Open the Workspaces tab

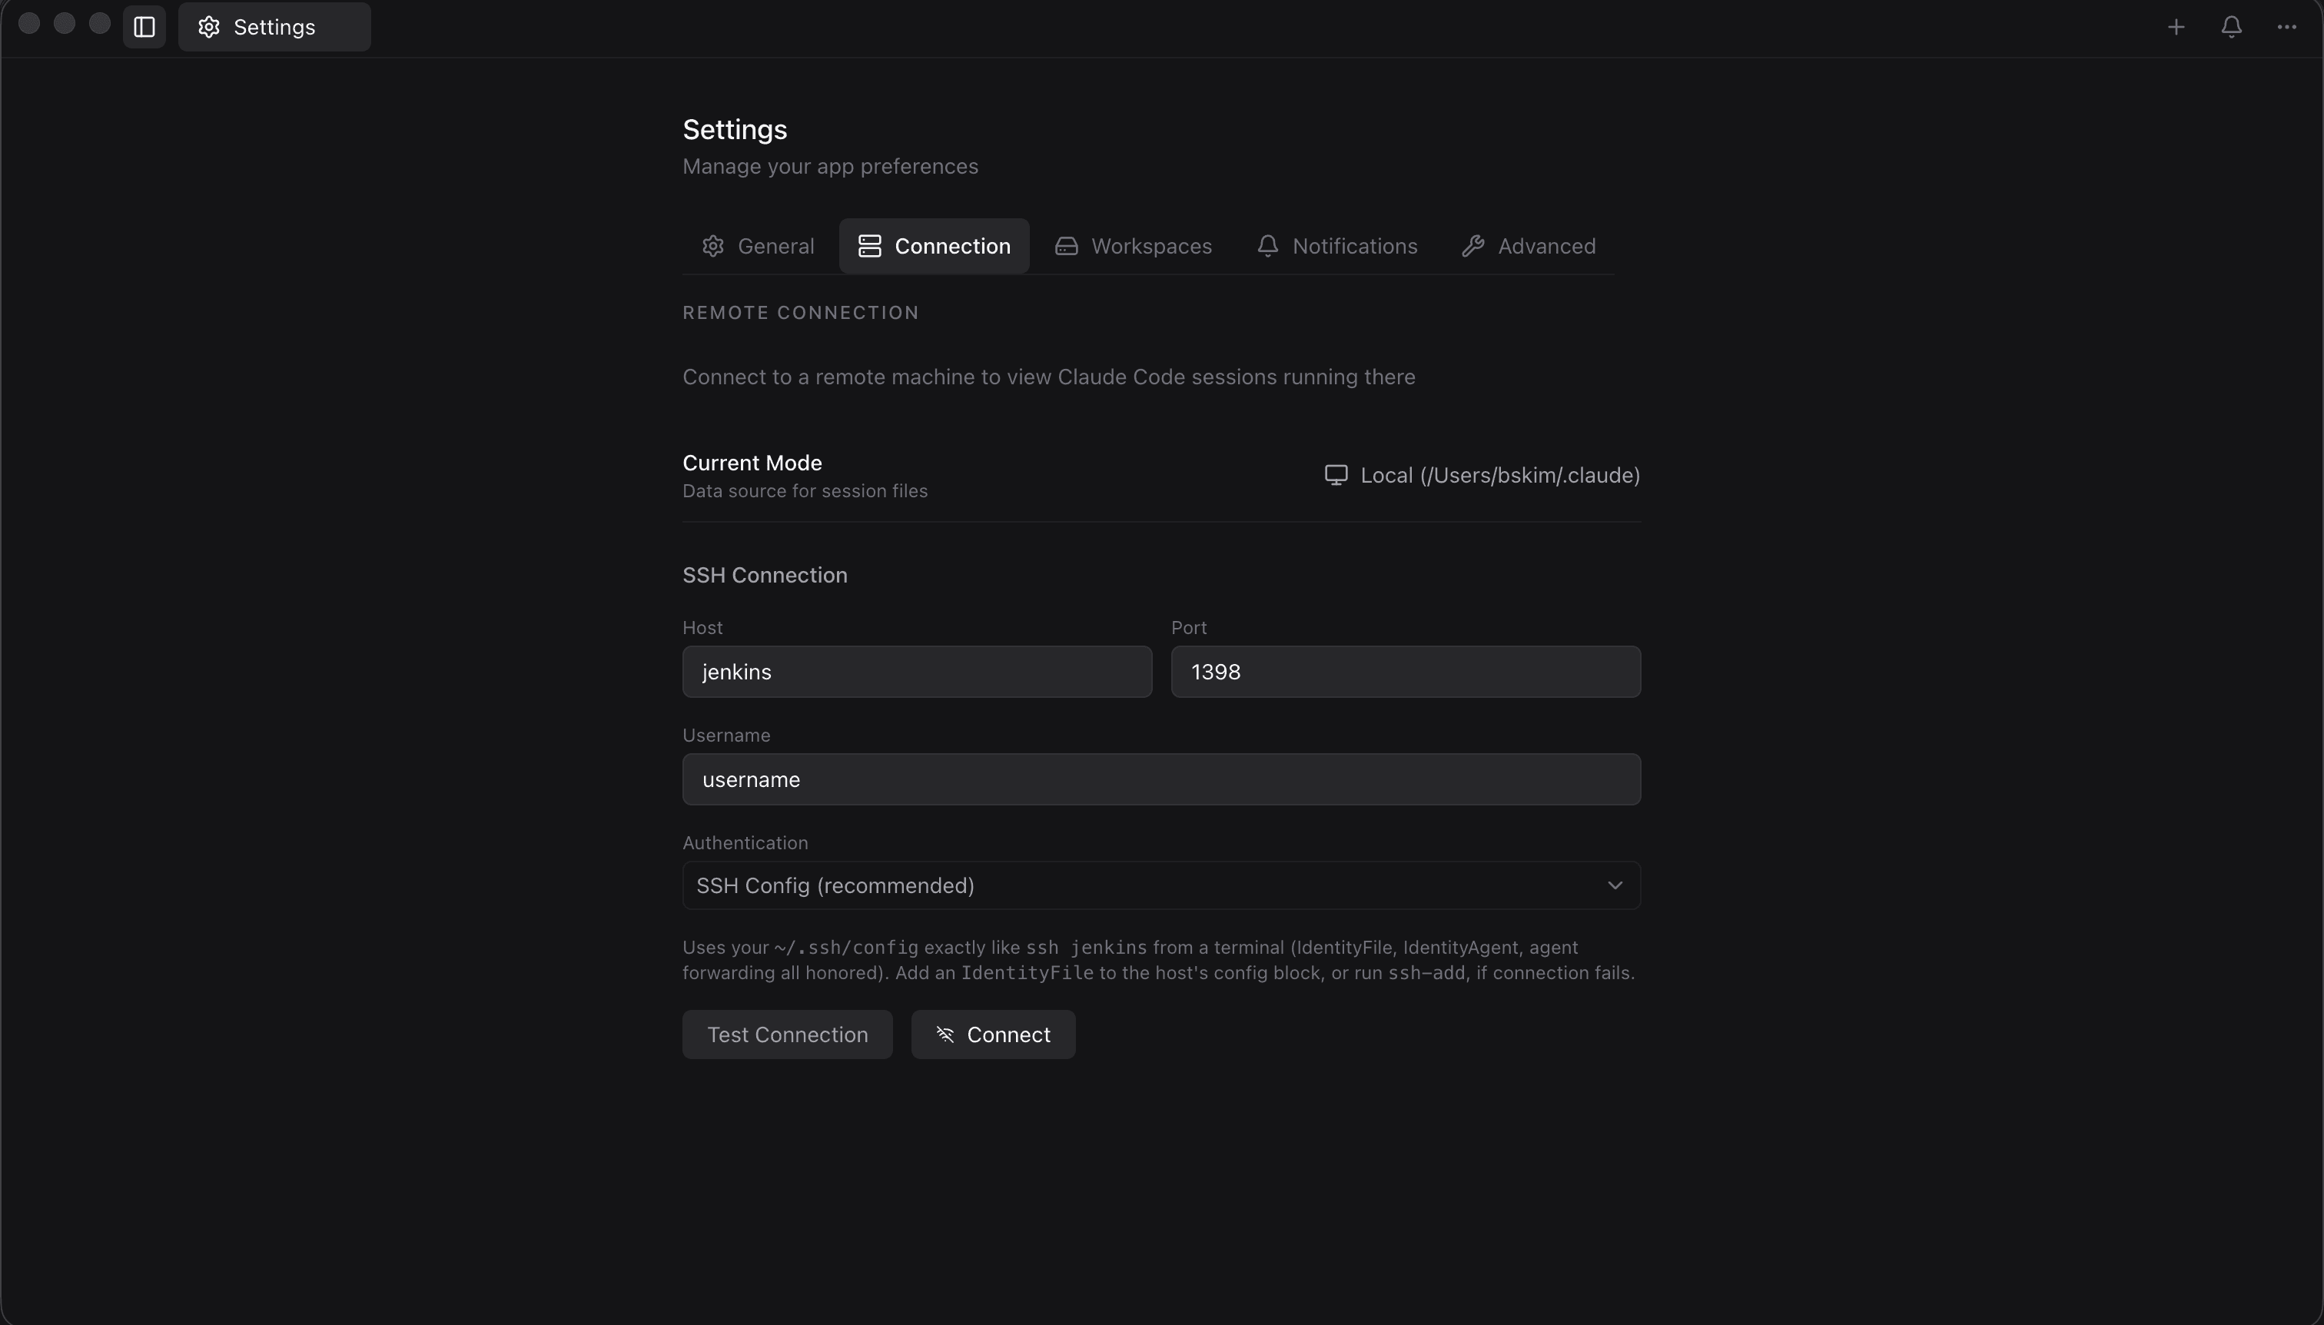[x=1133, y=246]
